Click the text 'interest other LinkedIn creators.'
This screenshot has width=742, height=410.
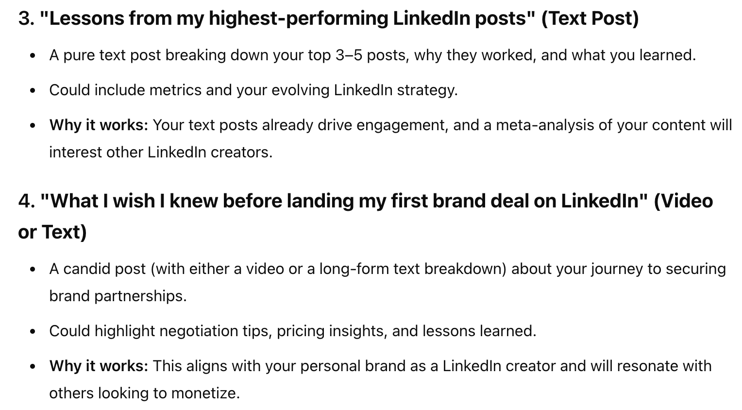pyautogui.click(x=161, y=153)
